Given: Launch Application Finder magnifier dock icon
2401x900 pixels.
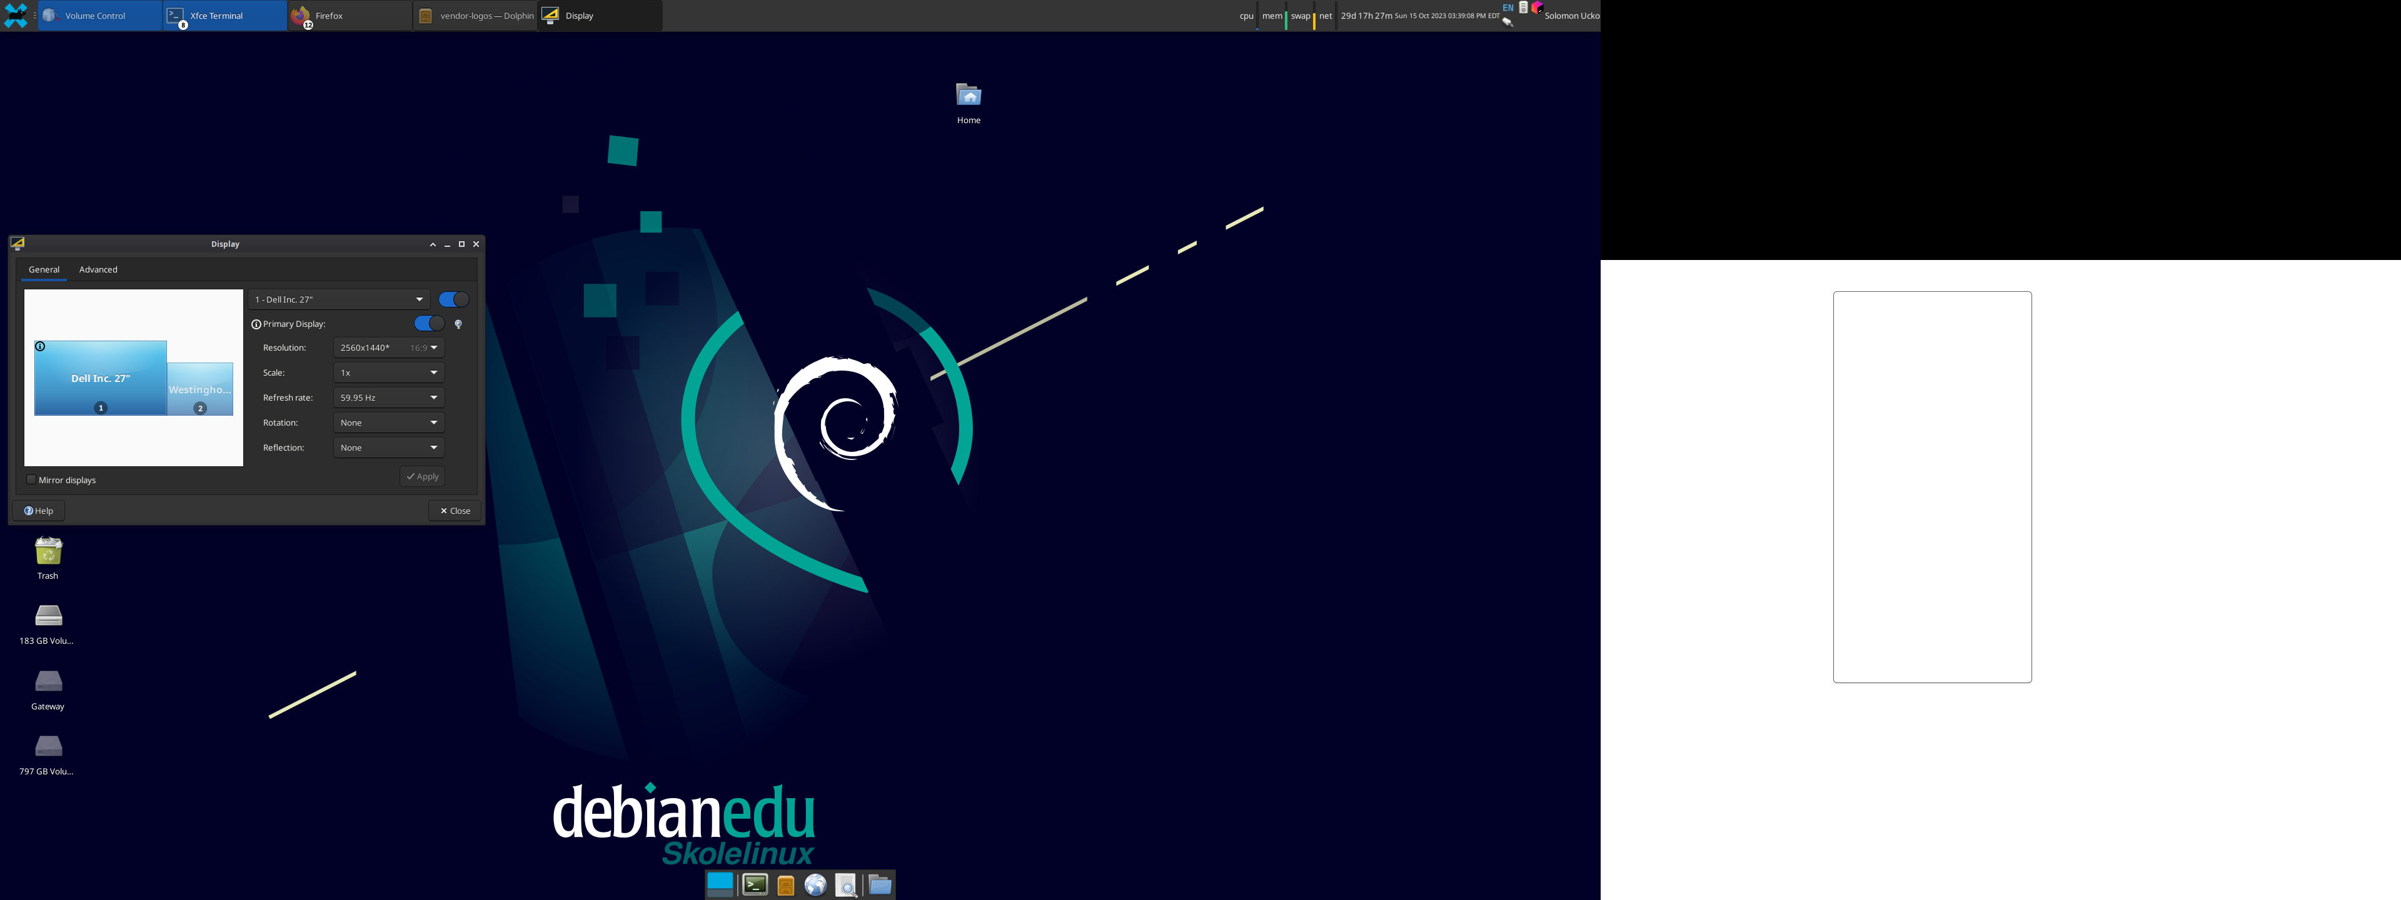Looking at the screenshot, I should tap(845, 885).
